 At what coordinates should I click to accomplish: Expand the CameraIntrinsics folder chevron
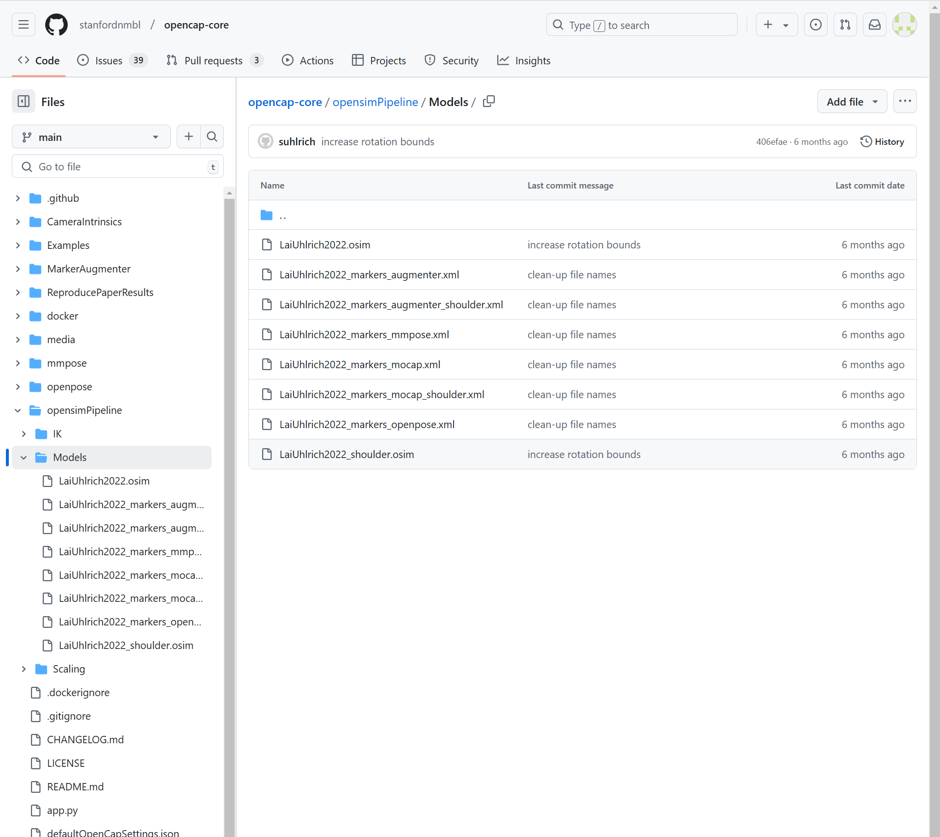pyautogui.click(x=18, y=222)
